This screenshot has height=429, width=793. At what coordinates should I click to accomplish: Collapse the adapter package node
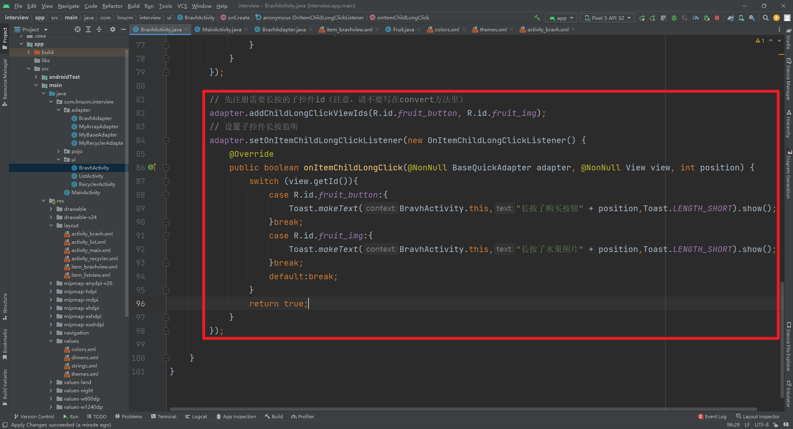58,110
